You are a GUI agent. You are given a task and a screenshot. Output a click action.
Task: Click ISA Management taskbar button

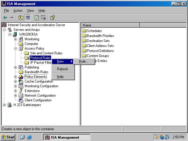[x=67, y=137]
